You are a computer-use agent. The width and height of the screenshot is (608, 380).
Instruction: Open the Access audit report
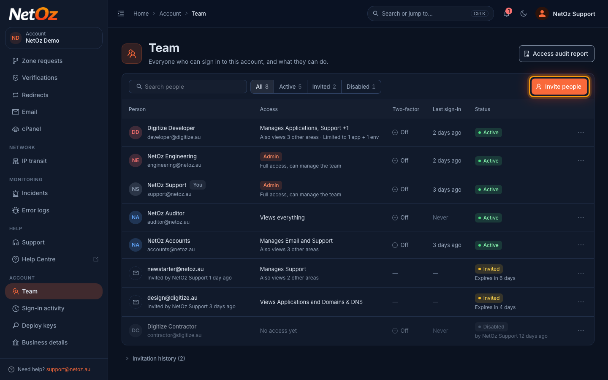pos(556,54)
